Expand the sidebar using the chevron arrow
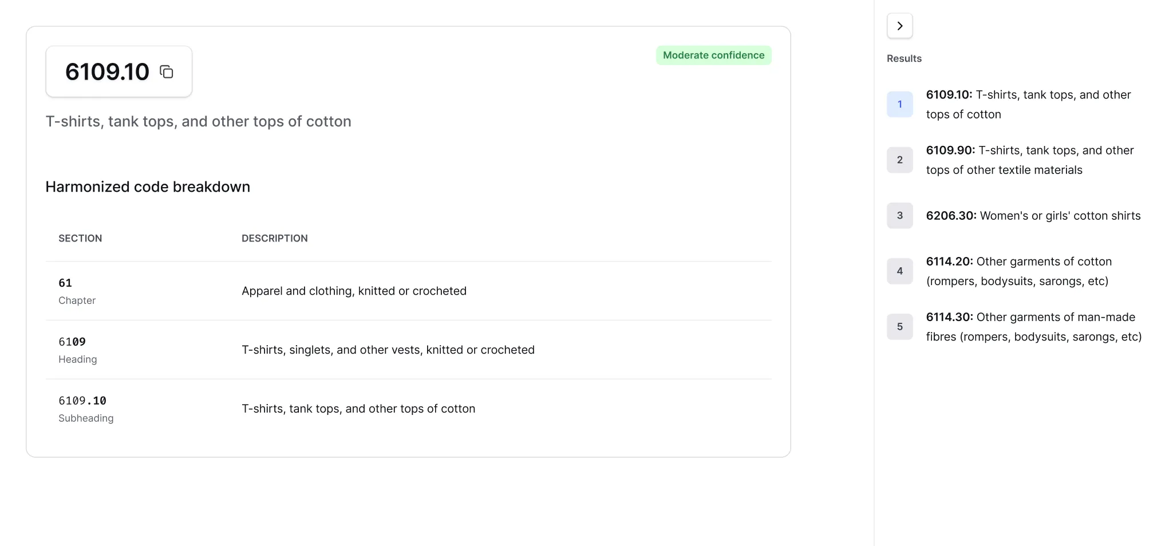Image resolution: width=1165 pixels, height=546 pixels. [x=900, y=25]
